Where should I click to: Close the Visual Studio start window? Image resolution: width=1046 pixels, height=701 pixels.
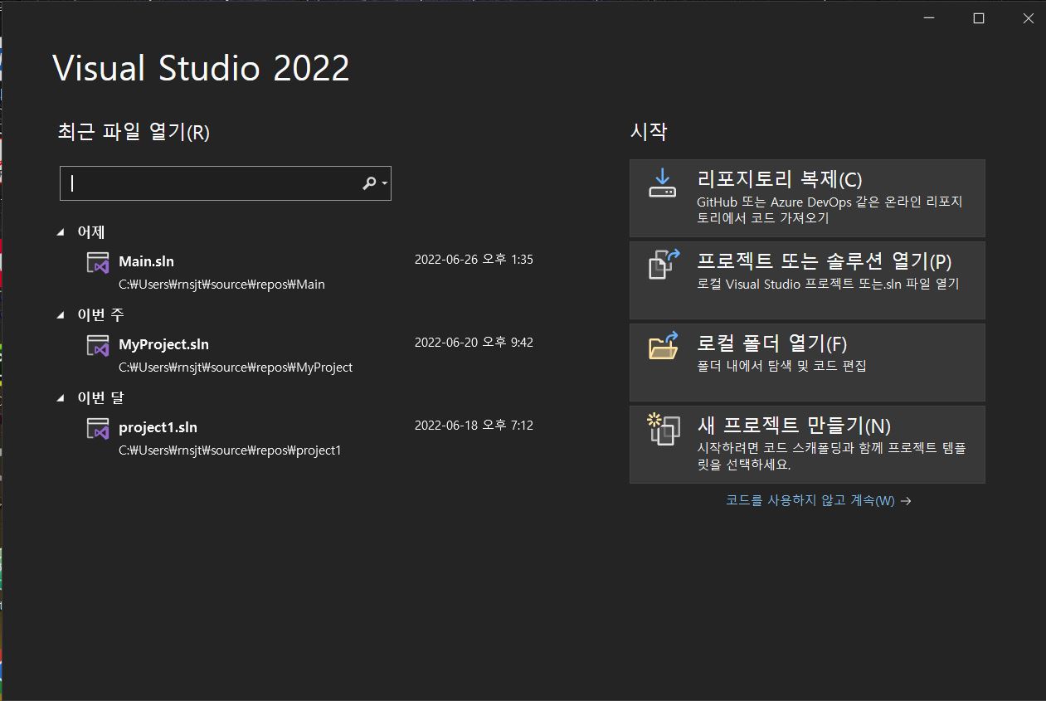(1029, 18)
